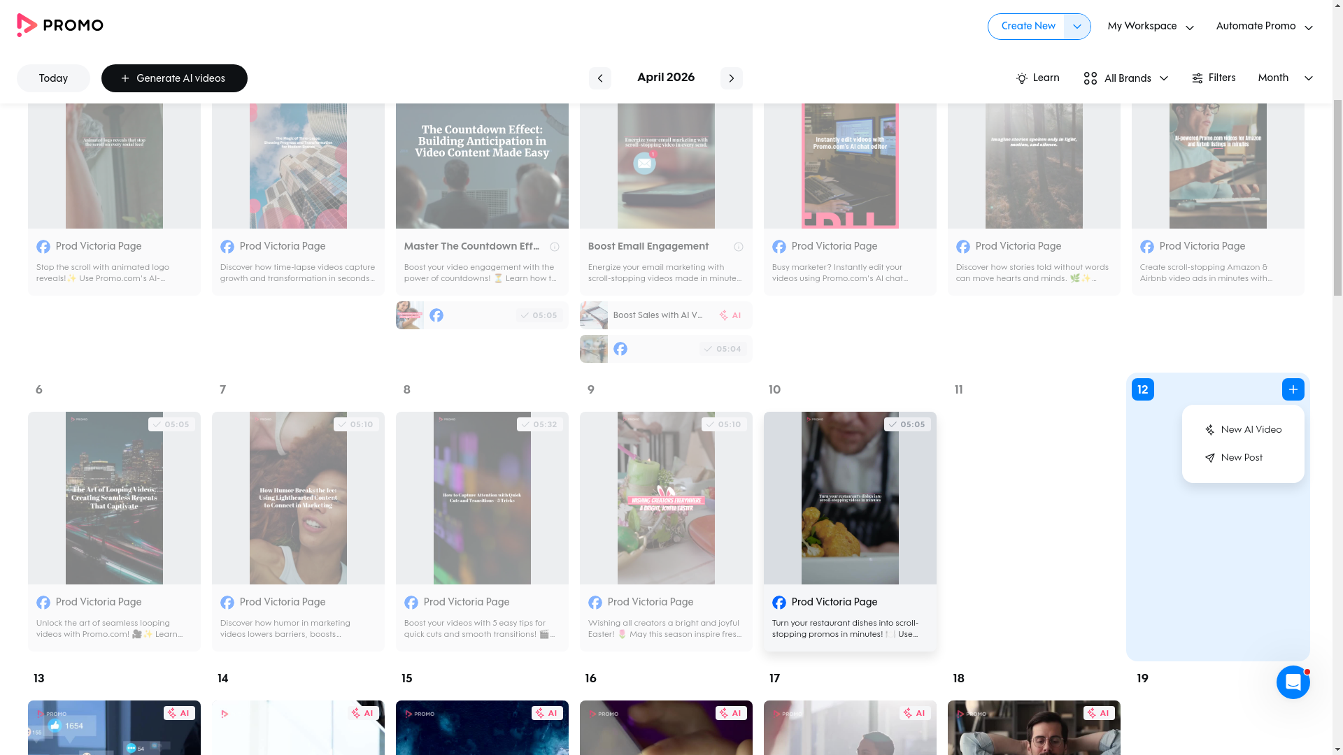Image resolution: width=1343 pixels, height=755 pixels.
Task: Click Generate AI videos button
Action: (x=174, y=78)
